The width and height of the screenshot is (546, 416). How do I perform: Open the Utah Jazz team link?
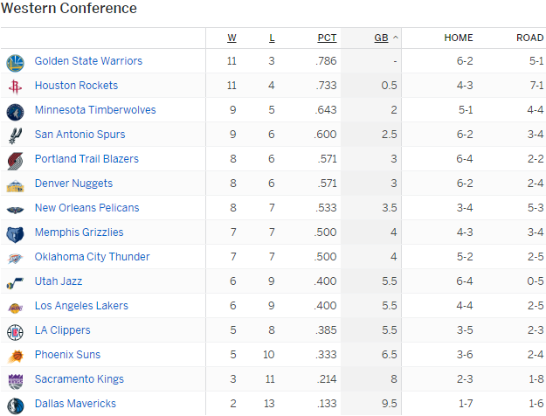click(59, 281)
